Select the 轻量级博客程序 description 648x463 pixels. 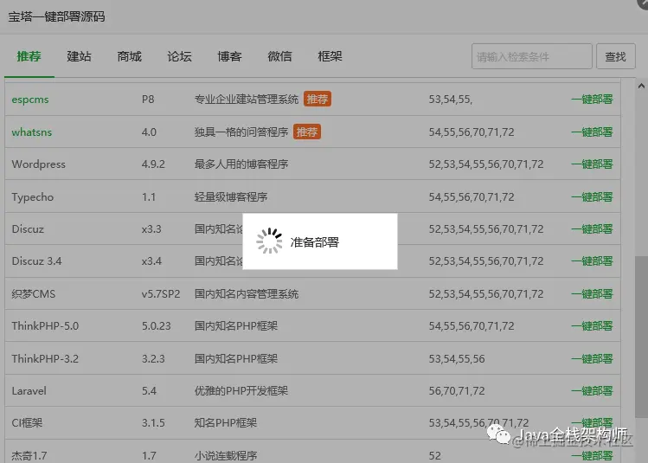tap(231, 196)
